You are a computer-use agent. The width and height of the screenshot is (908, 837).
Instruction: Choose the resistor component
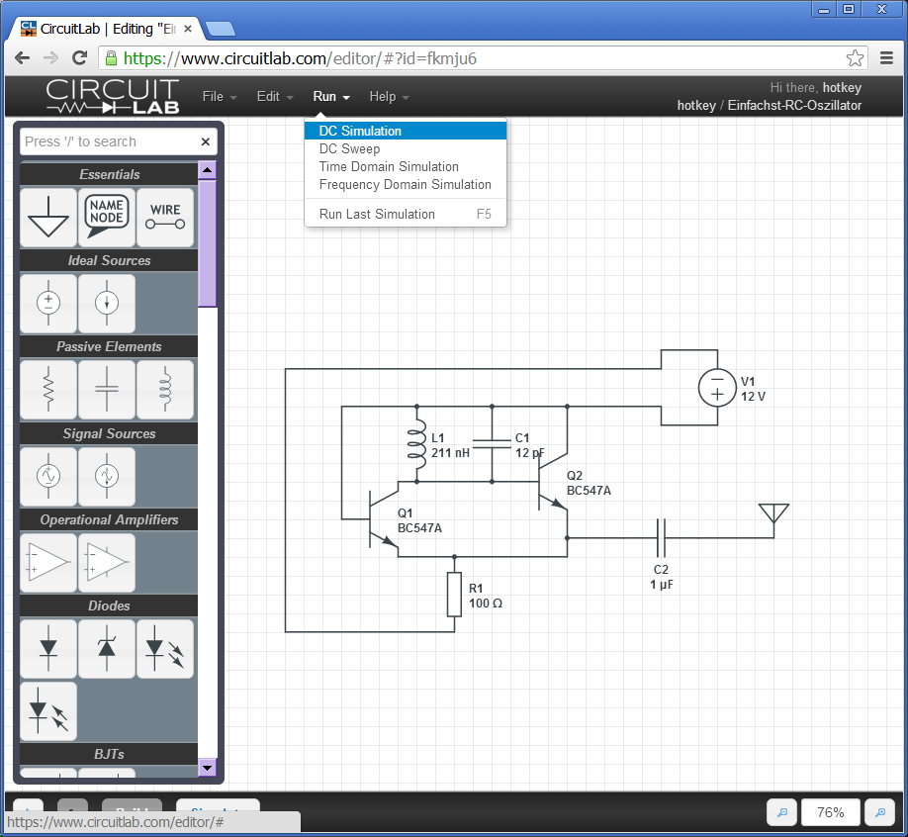(x=48, y=390)
